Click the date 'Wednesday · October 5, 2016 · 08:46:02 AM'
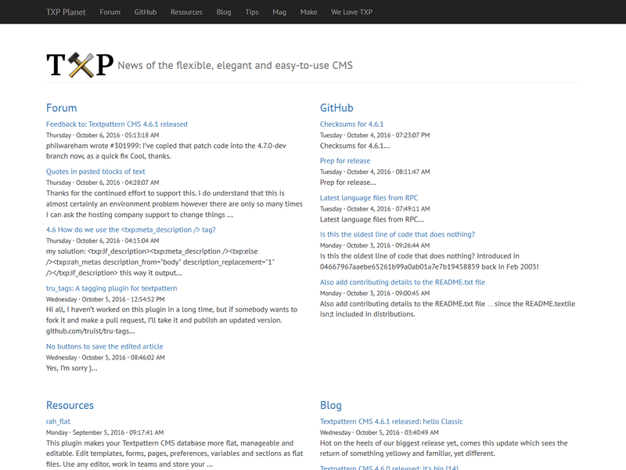Image resolution: width=626 pixels, height=470 pixels. click(106, 357)
